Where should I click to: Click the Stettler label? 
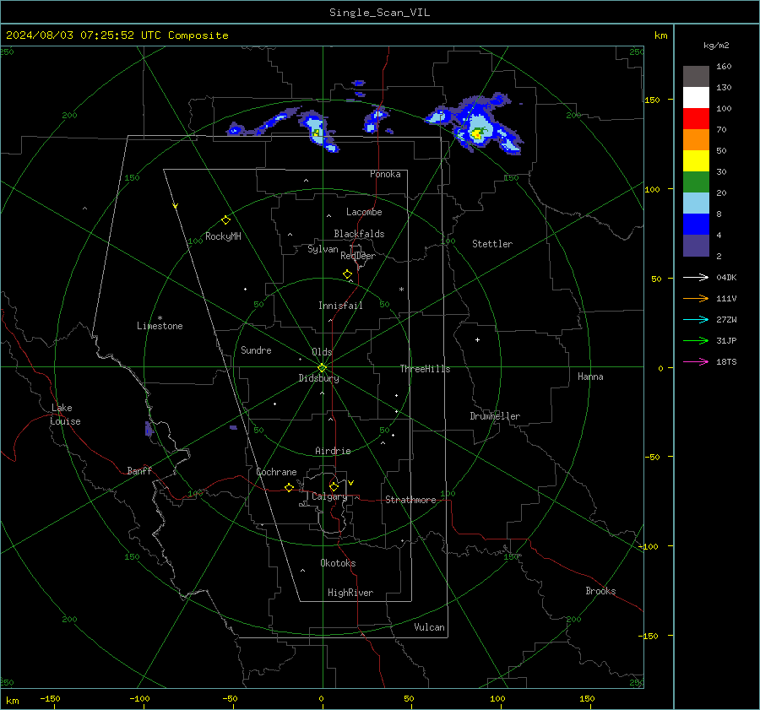[492, 244]
